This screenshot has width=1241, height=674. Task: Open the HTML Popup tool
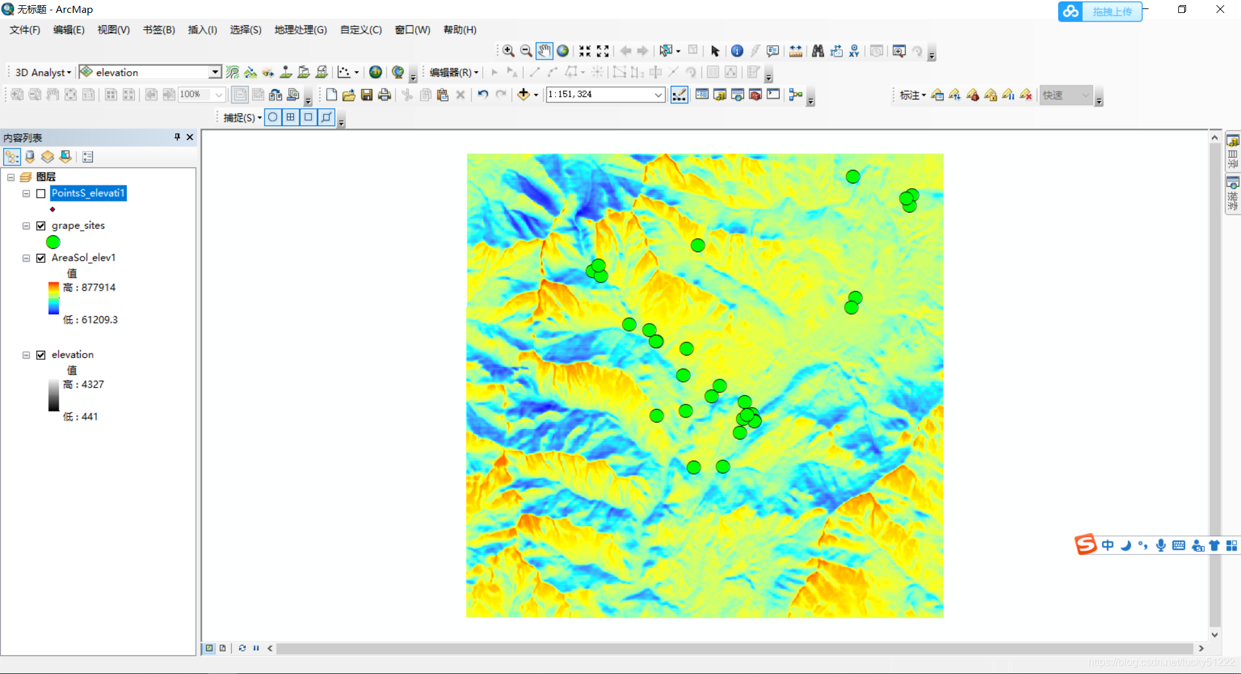[x=773, y=51]
